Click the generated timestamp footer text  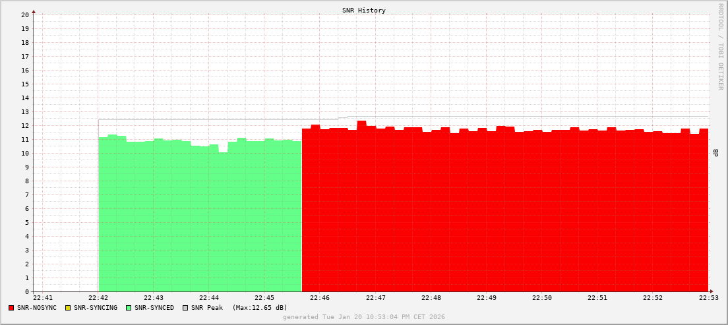[364, 317]
